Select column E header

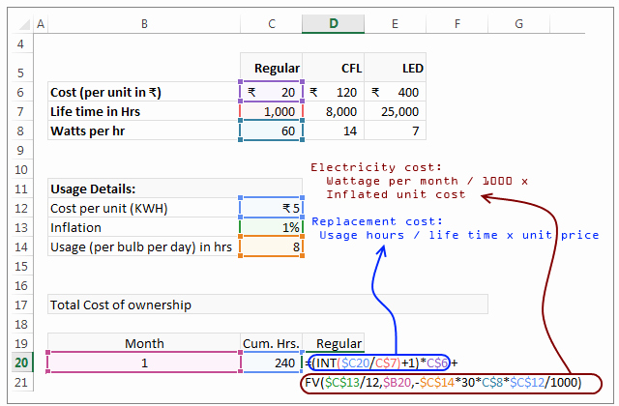395,24
